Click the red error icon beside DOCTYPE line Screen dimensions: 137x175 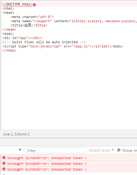(34, 5)
